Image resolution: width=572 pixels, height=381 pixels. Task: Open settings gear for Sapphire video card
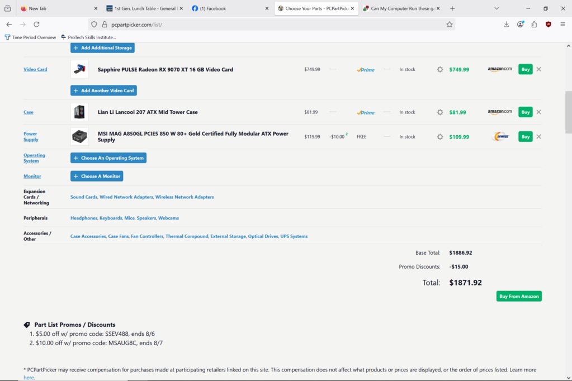pos(440,69)
